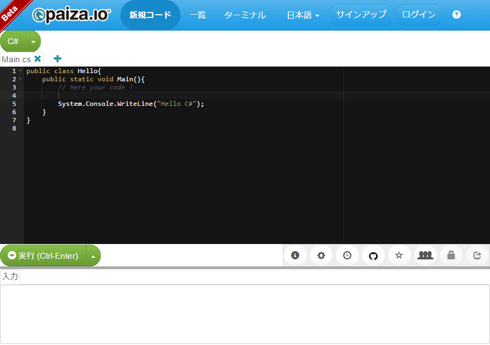Add a new file with plus icon
This screenshot has width=490, height=345.
(x=57, y=59)
